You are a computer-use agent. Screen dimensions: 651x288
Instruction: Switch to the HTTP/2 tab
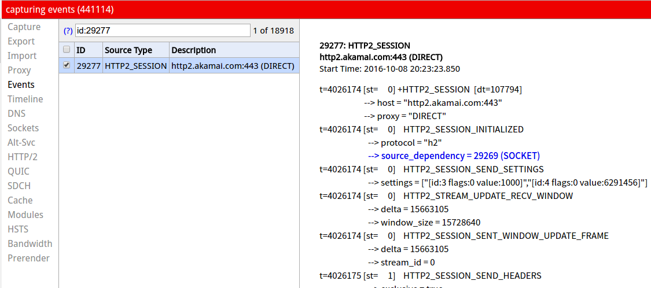23,157
